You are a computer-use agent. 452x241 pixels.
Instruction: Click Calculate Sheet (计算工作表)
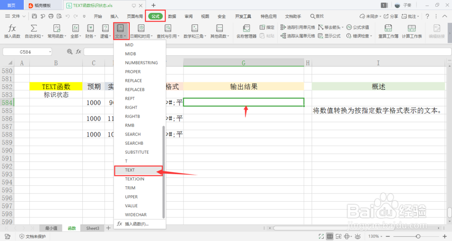412,31
